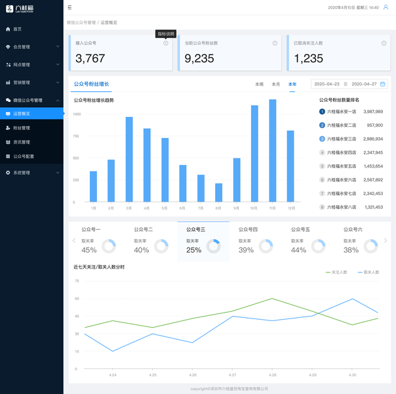Click value 3,987,989 in ranking
Screen dimensions: 396x394
(373, 112)
